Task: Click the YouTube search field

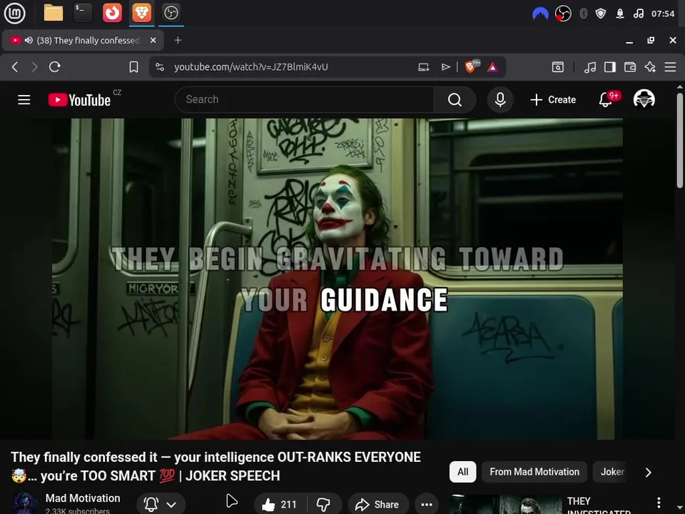Action: click(304, 100)
